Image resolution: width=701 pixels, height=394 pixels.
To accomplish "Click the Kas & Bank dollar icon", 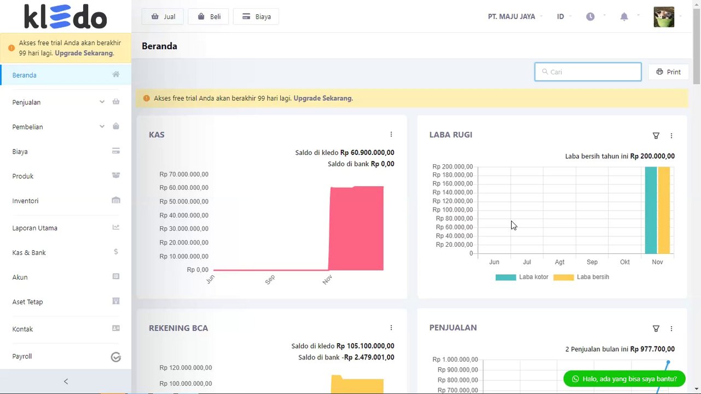I will pos(116,252).
